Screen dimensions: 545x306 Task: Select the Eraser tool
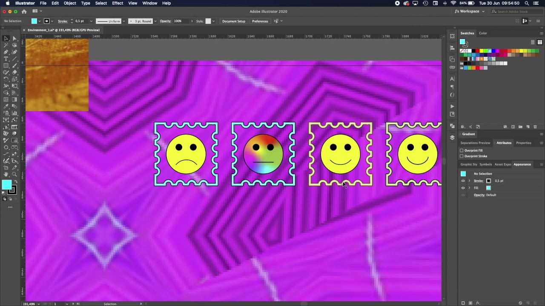[x=14, y=72]
